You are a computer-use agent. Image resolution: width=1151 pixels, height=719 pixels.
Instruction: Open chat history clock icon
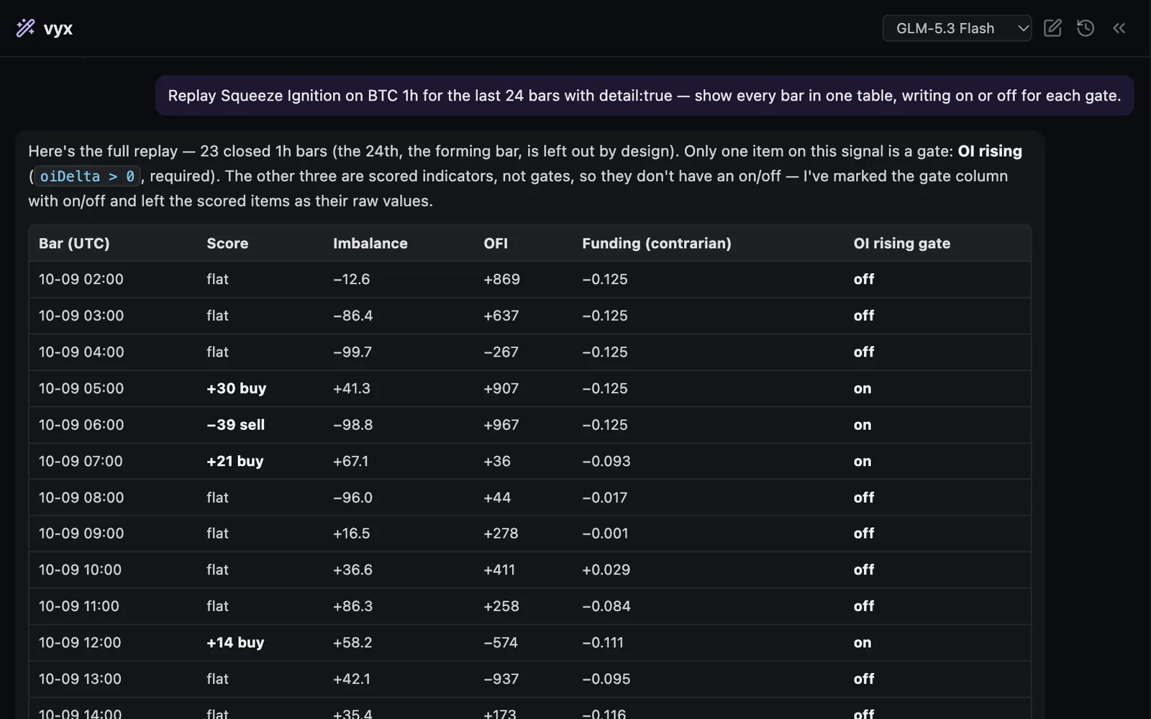(1086, 28)
